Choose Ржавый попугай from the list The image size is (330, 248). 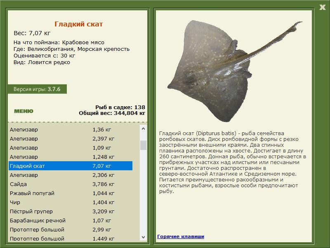pos(70,193)
